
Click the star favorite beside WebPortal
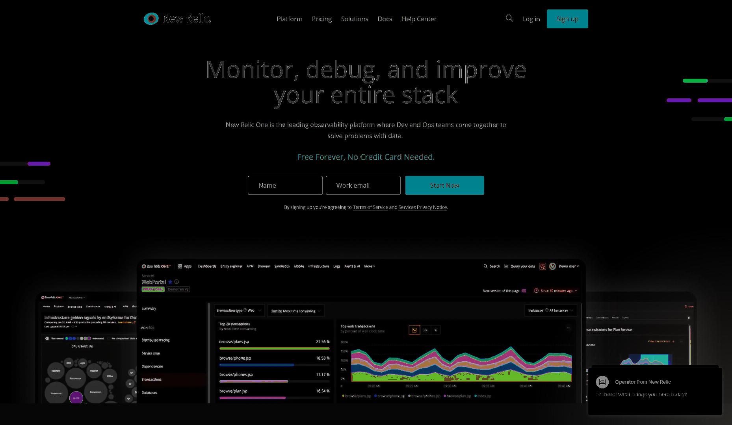[170, 282]
